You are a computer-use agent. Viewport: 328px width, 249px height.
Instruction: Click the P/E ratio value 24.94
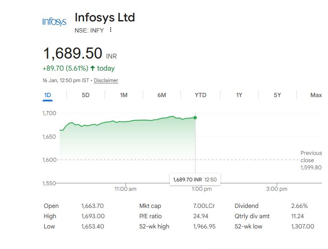(x=201, y=216)
